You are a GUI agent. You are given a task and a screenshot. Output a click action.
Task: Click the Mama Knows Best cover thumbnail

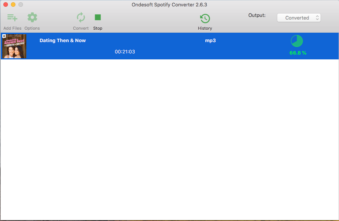pyautogui.click(x=14, y=46)
